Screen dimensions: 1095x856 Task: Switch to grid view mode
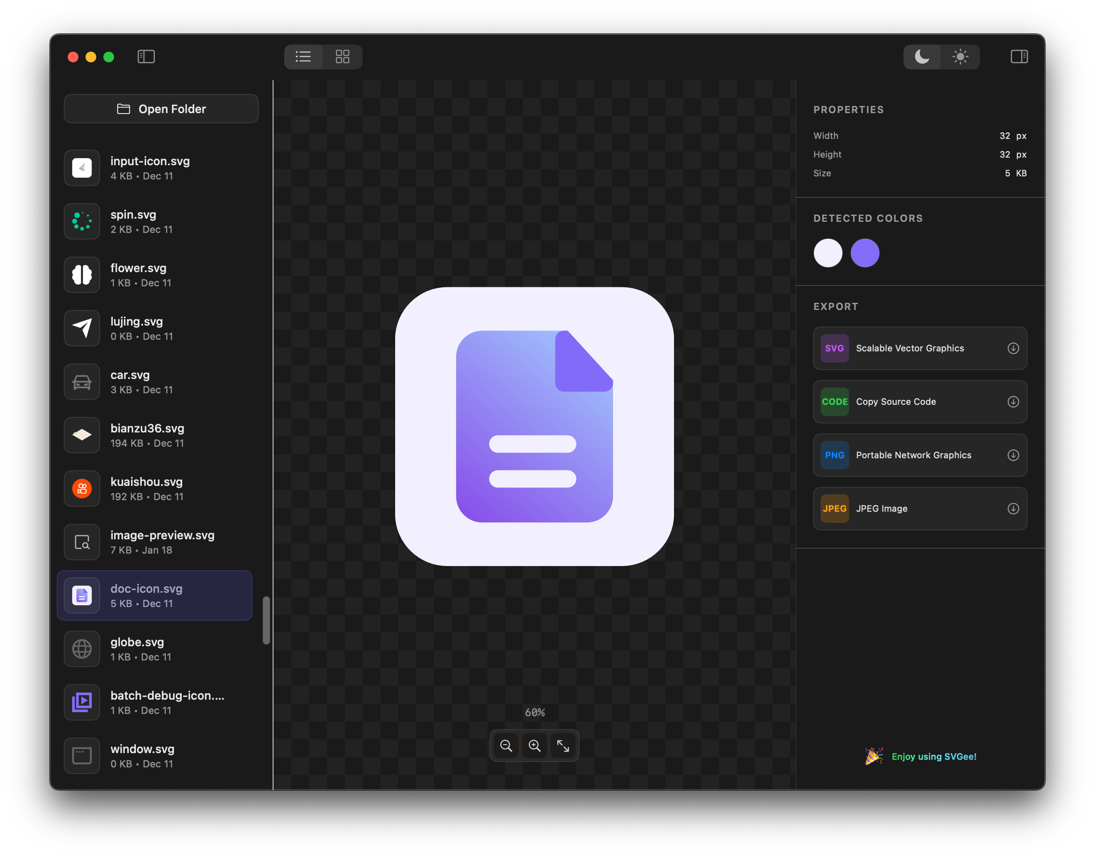click(x=342, y=57)
